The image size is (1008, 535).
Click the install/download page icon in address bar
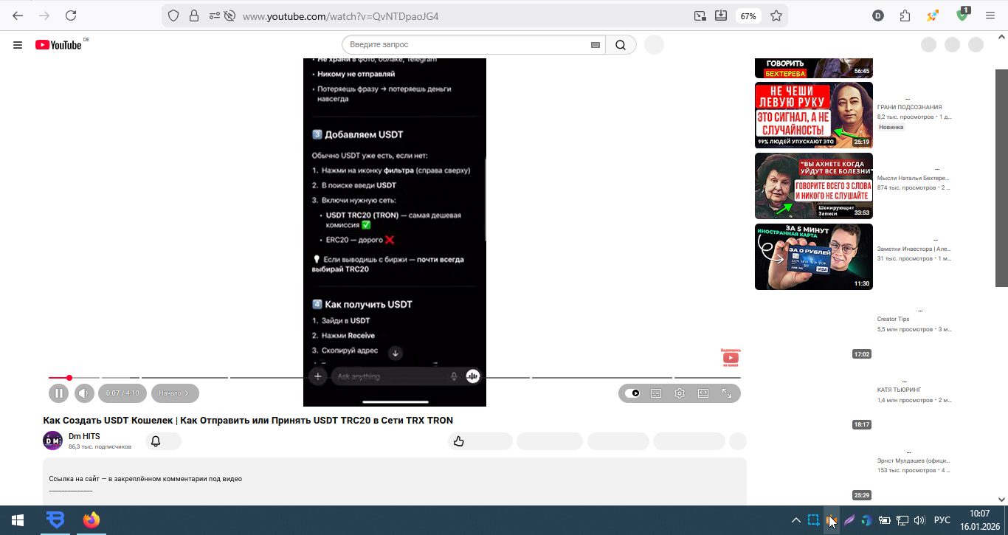(721, 15)
